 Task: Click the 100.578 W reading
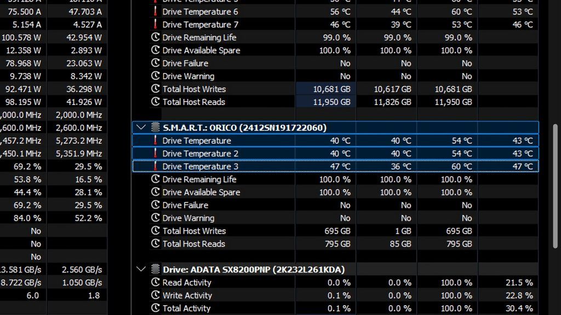click(21, 38)
